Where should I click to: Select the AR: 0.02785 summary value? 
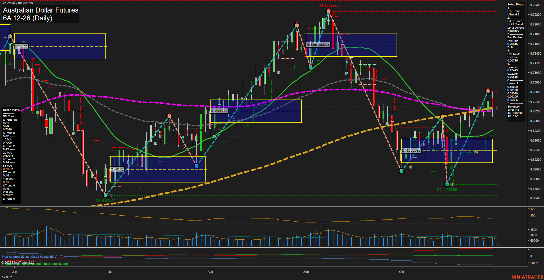pos(515,113)
